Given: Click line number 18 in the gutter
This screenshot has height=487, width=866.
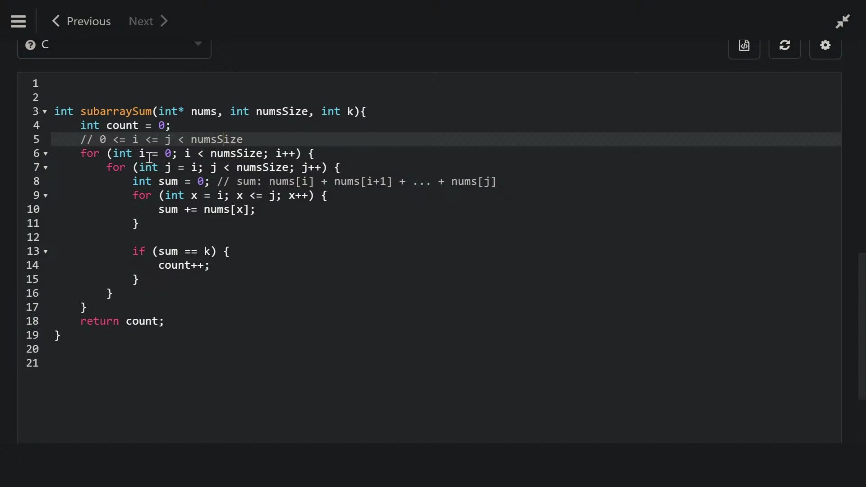Looking at the screenshot, I should point(32,321).
